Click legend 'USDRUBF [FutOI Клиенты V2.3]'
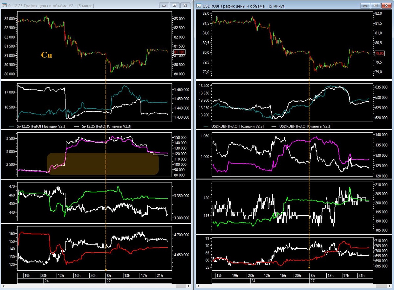This screenshot has width=394, height=290. [305, 126]
